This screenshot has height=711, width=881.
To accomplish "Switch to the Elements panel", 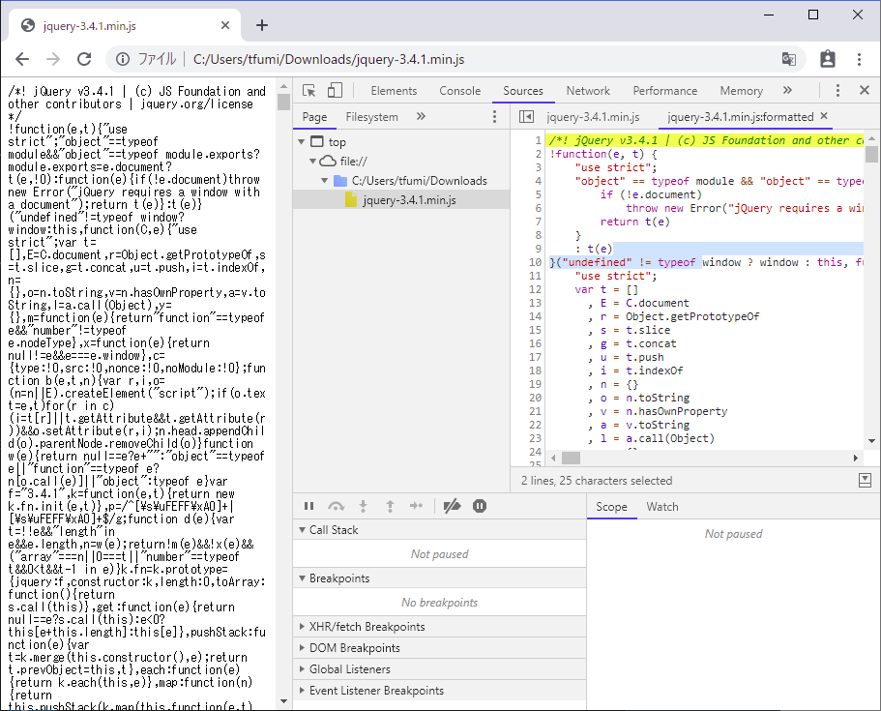I will click(394, 91).
